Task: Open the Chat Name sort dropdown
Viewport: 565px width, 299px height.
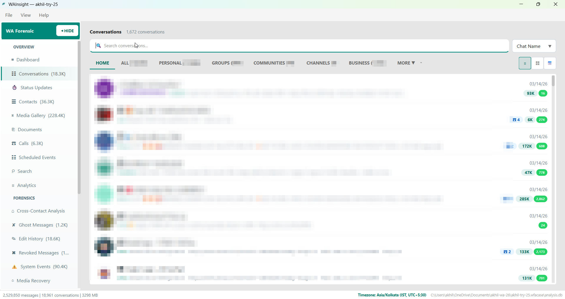Action: 534,46
